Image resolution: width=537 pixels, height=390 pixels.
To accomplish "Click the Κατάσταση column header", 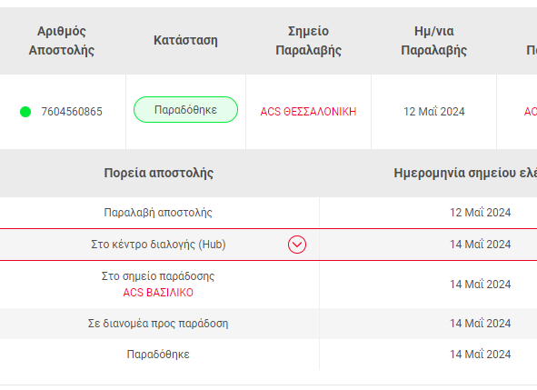I will tap(185, 40).
